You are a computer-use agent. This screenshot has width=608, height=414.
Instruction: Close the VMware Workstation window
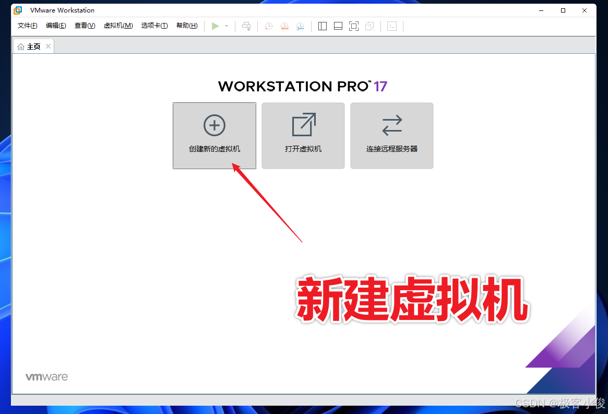coord(585,10)
